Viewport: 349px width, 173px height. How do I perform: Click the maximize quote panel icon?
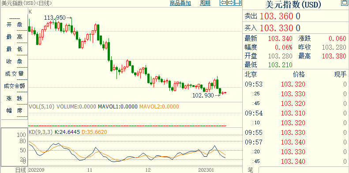(344, 3)
